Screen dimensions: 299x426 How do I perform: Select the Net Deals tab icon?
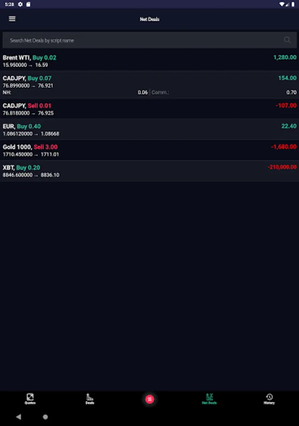point(209,398)
